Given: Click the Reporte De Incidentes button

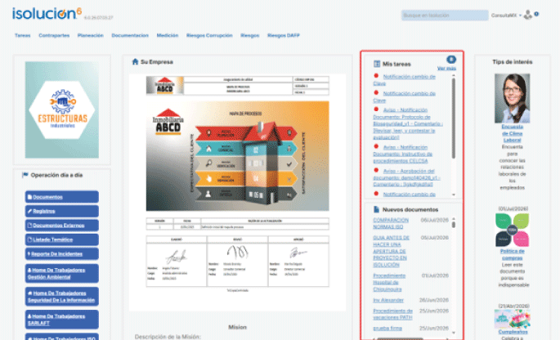Looking at the screenshot, I should point(62,254).
